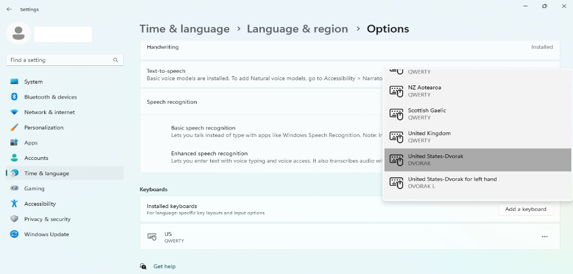Open Bluetooth & devices settings icon
The height and width of the screenshot is (274, 573).
(14, 97)
